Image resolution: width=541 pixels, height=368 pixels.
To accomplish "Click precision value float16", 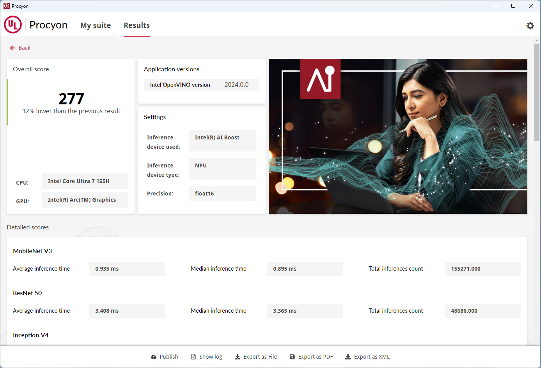I will click(x=222, y=194).
